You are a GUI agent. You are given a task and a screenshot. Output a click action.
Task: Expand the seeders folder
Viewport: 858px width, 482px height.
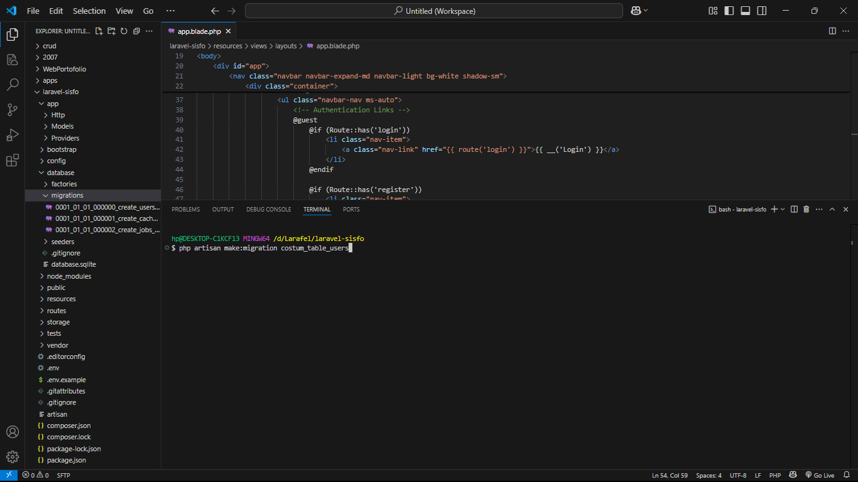pos(62,242)
